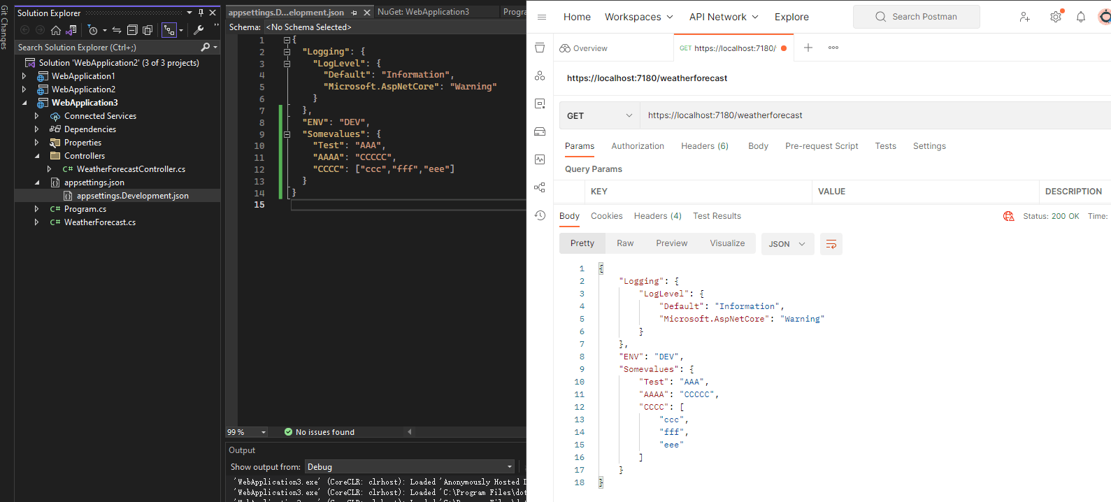
Task: Click the Explore link in Postman header
Action: tap(791, 17)
